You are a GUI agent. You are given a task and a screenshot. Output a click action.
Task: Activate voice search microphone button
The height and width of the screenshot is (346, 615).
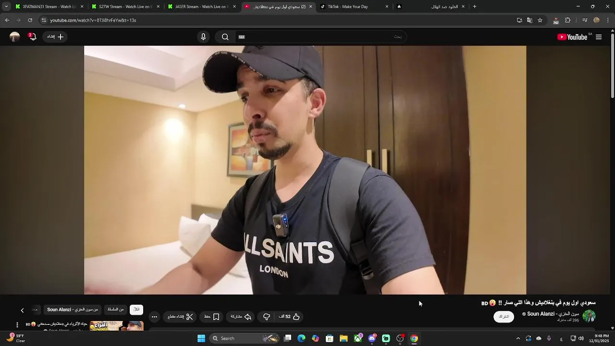pyautogui.click(x=203, y=37)
